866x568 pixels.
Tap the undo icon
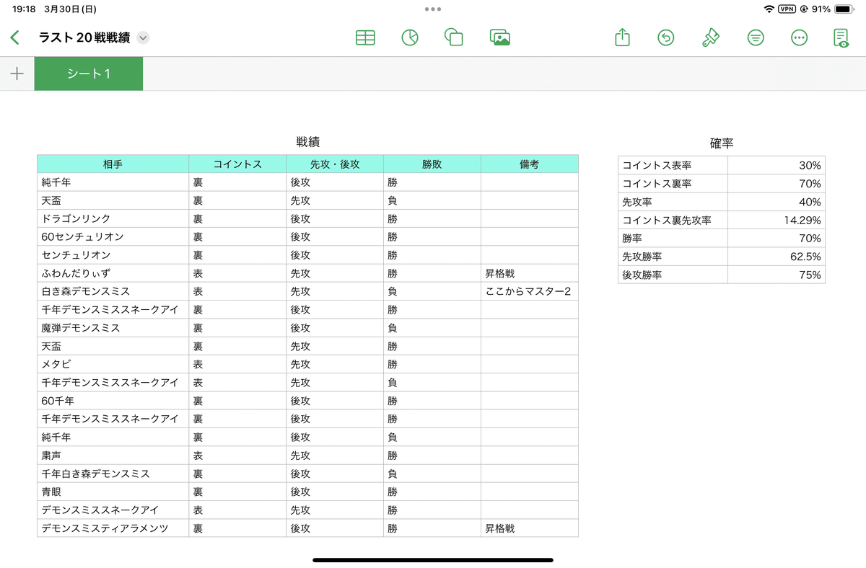(666, 38)
